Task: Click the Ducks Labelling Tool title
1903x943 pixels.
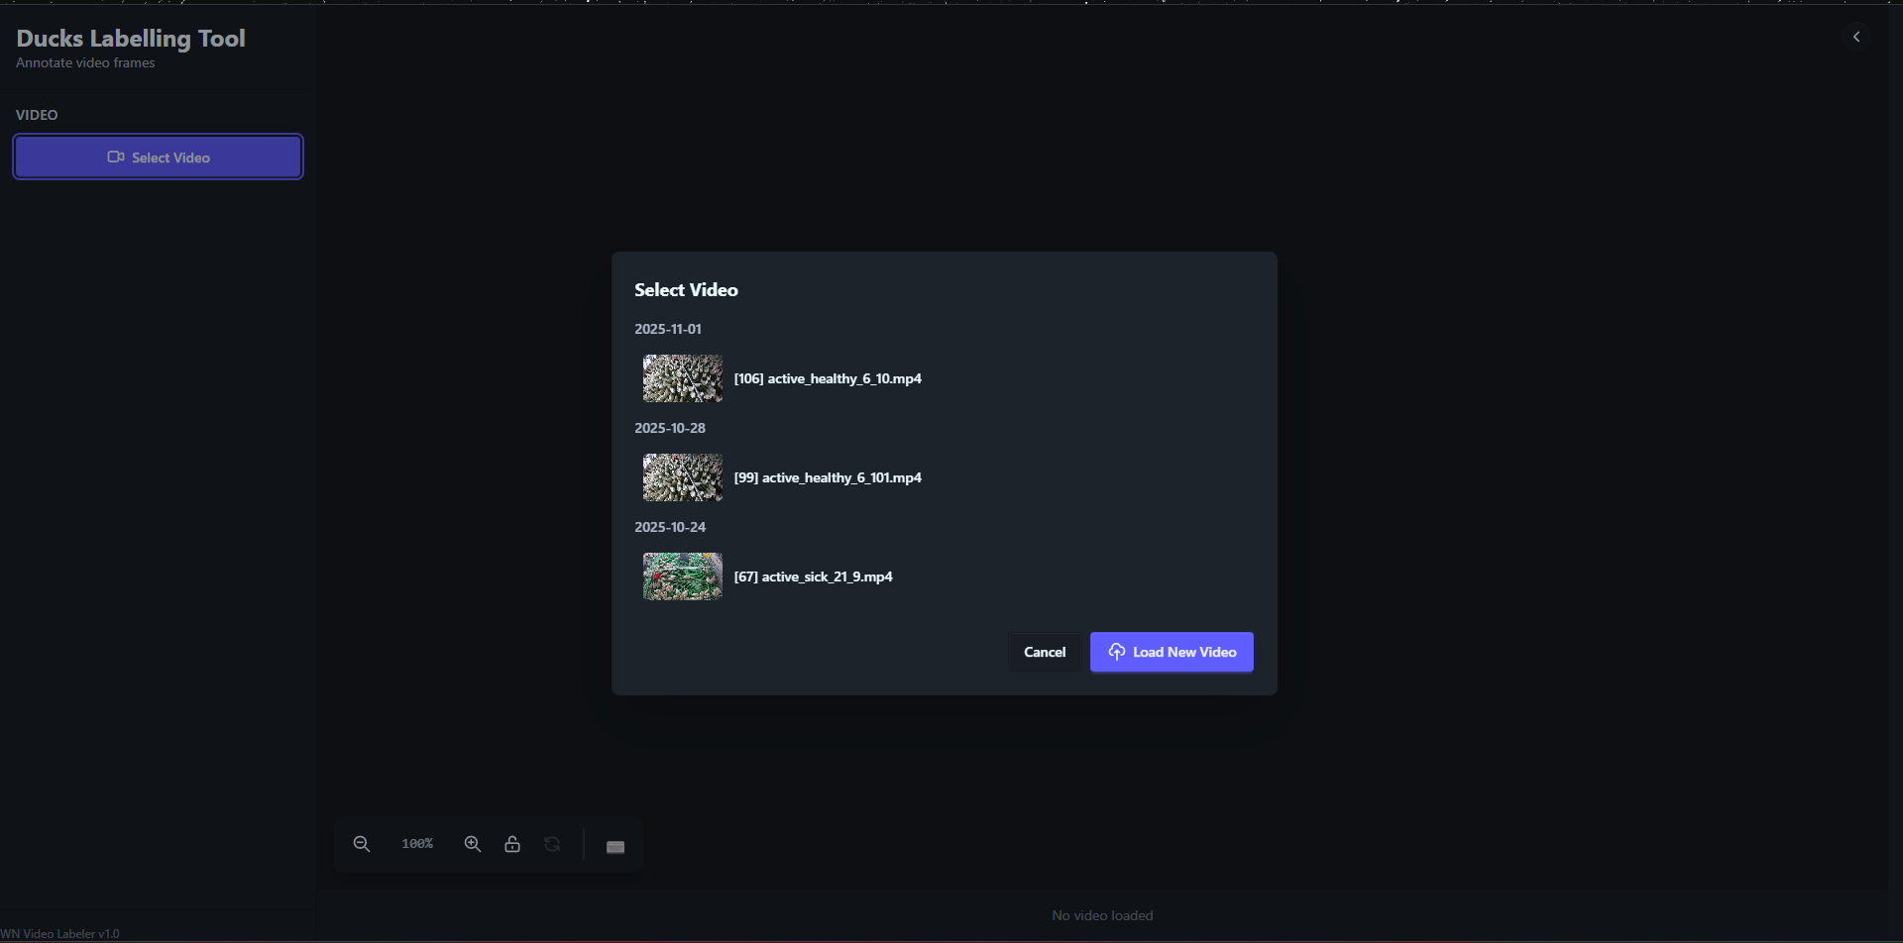Action: 131,39
